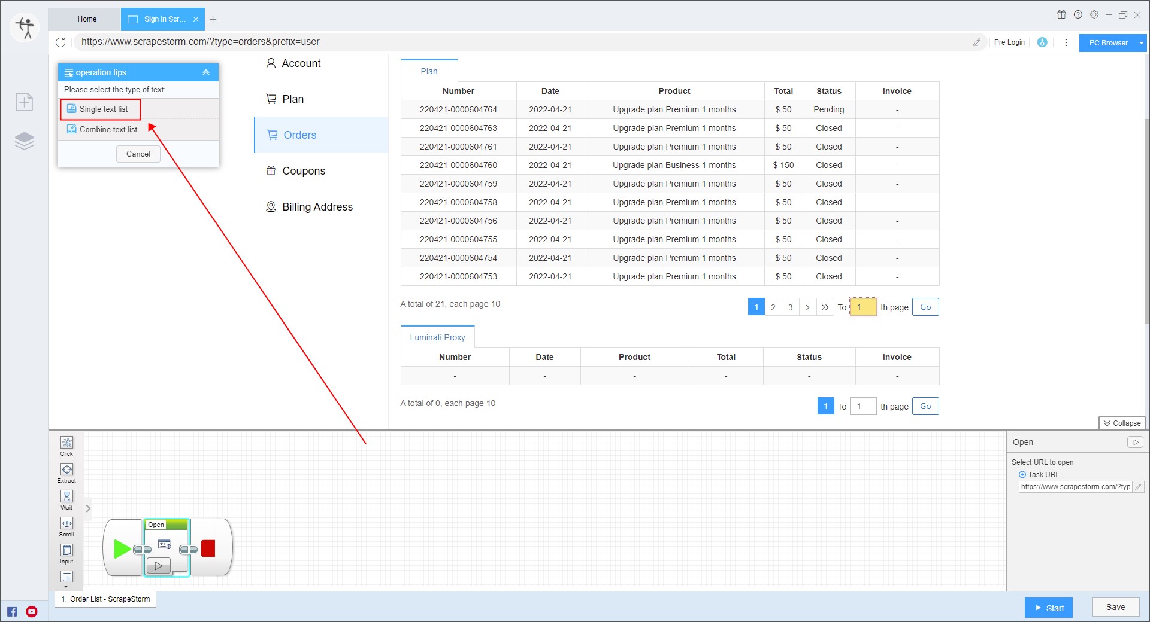Open the Facebook icon at bottom left
The height and width of the screenshot is (622, 1150).
click(12, 611)
